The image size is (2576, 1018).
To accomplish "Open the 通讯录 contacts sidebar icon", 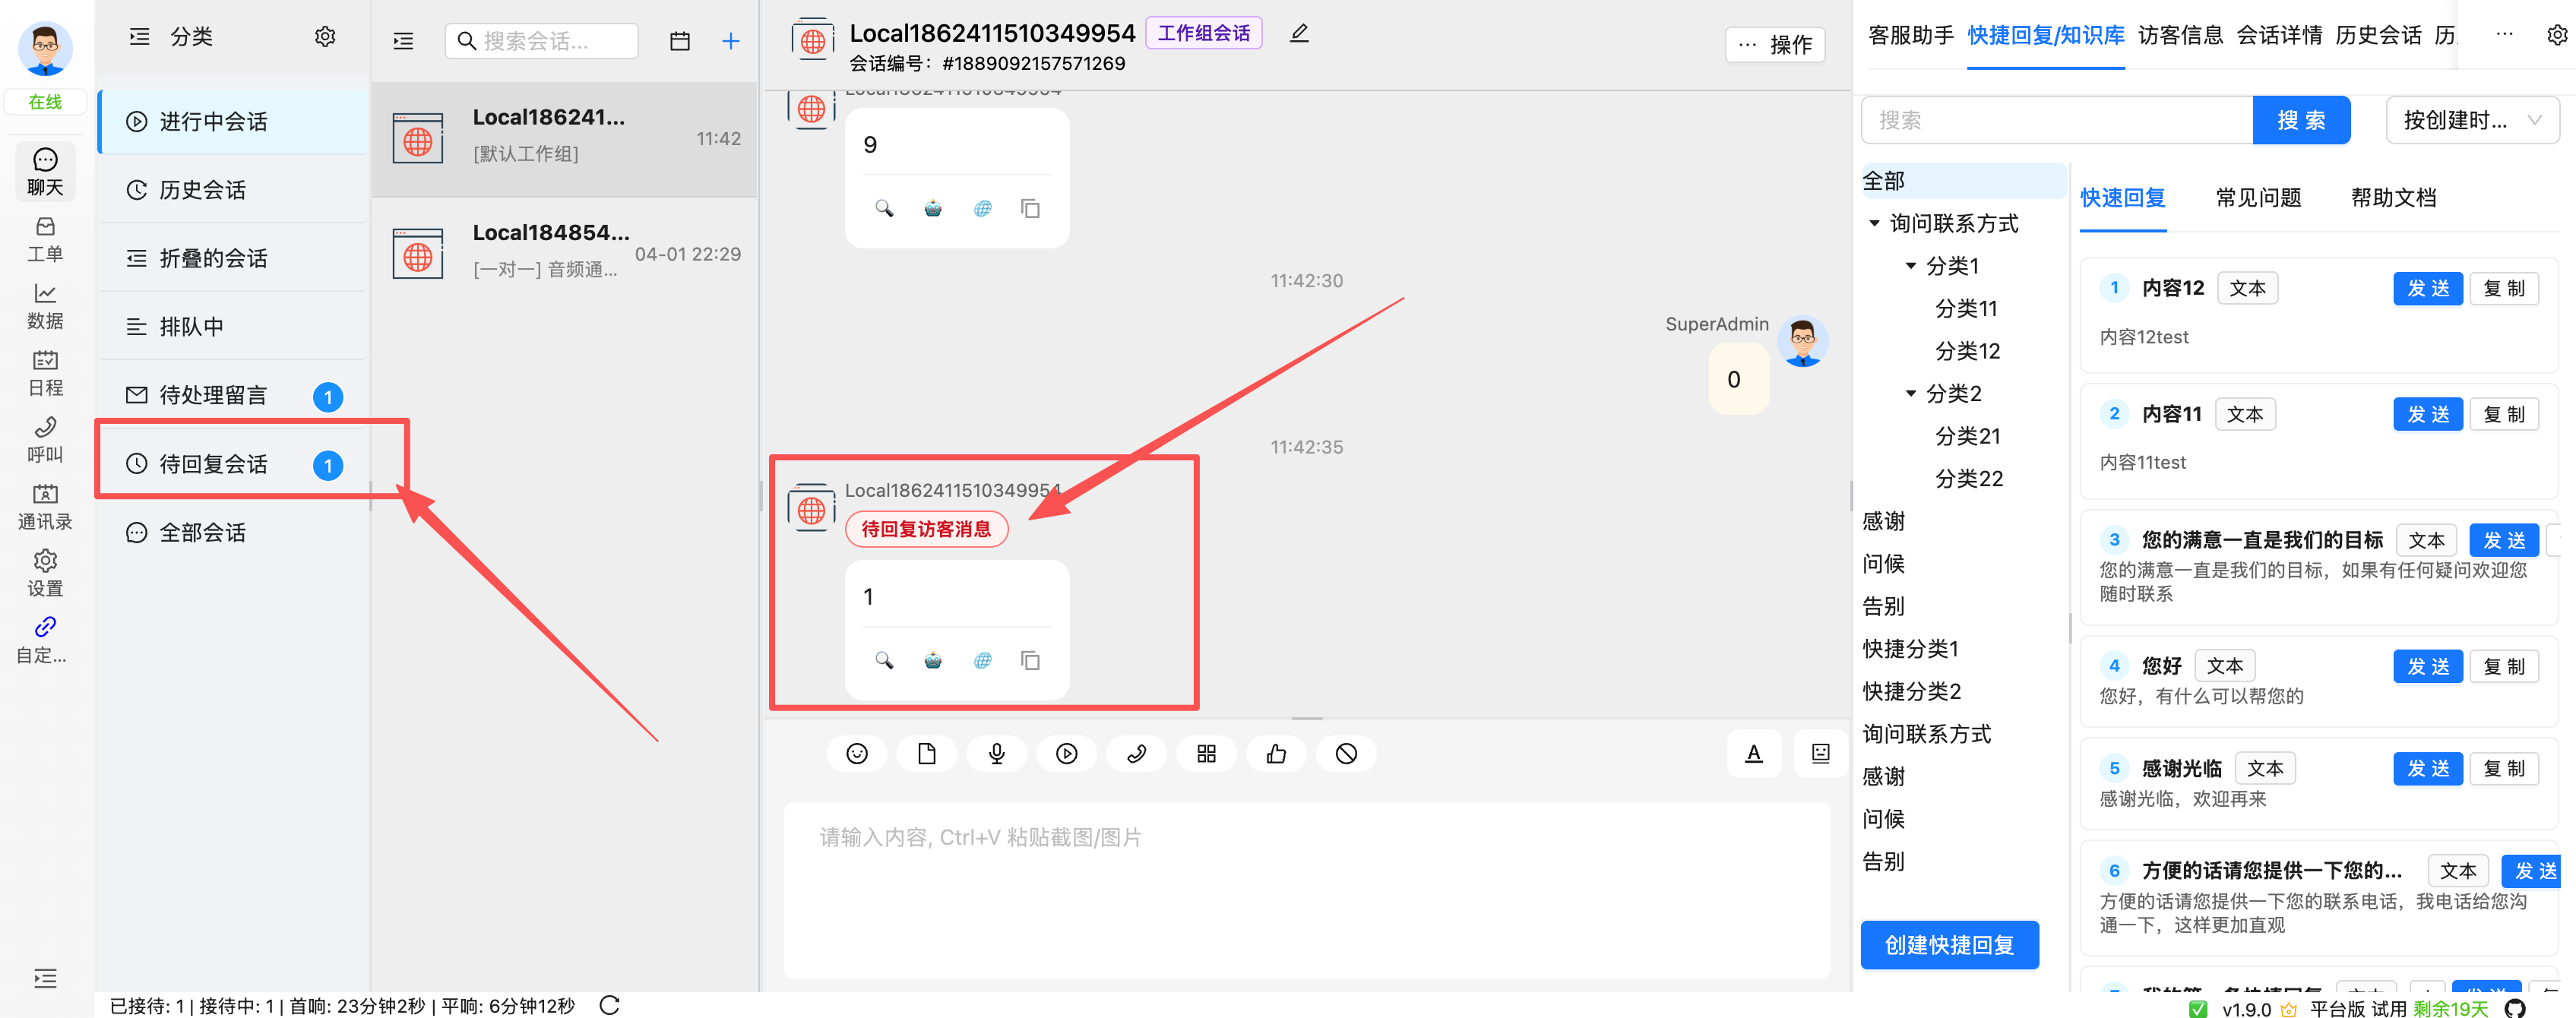I will click(44, 505).
